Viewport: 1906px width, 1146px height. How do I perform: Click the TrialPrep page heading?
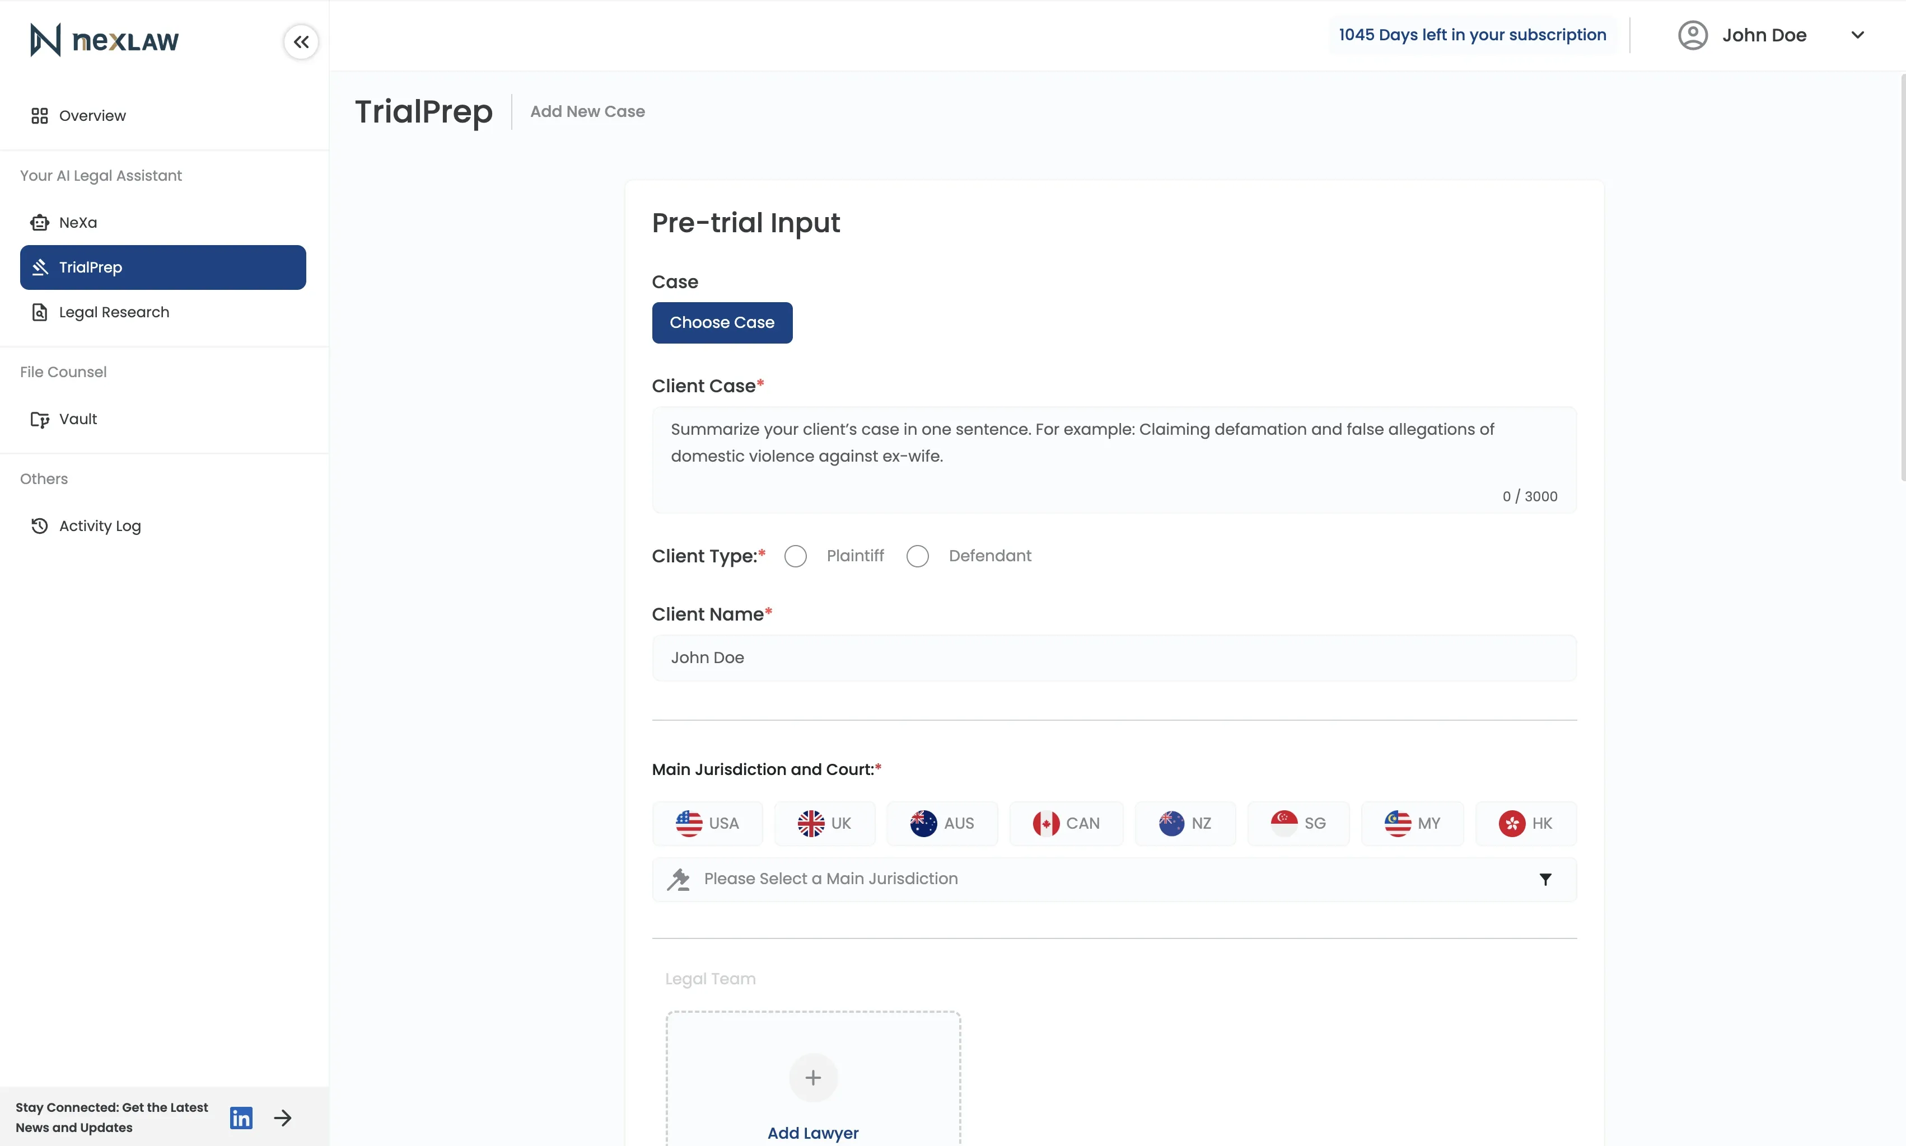tap(423, 112)
